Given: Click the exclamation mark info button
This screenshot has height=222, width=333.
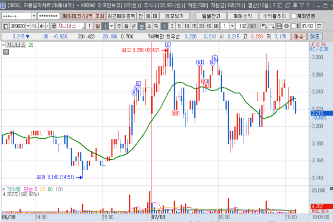Looking at the screenshot, I should coord(90,26).
